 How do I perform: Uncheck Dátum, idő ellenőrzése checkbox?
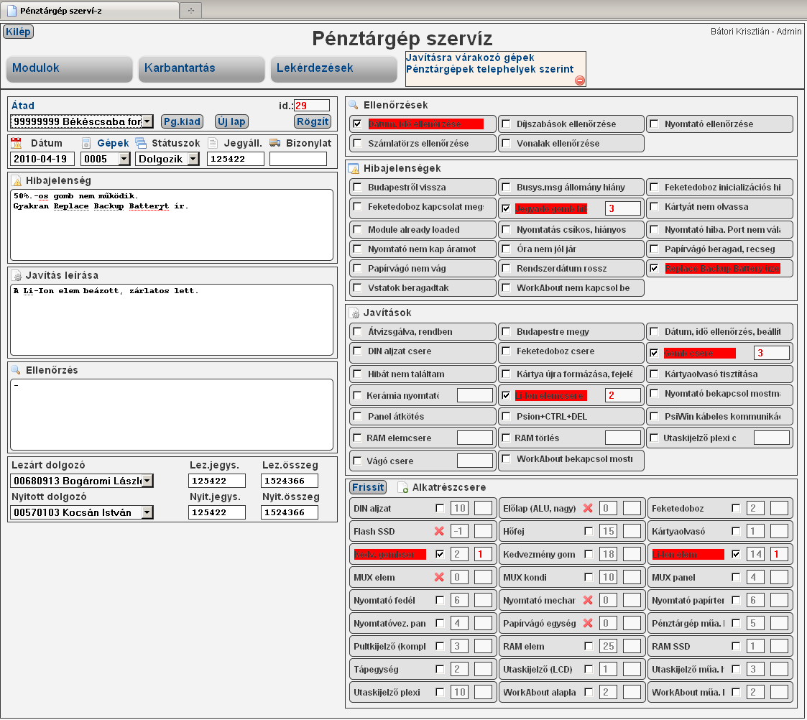pos(357,124)
